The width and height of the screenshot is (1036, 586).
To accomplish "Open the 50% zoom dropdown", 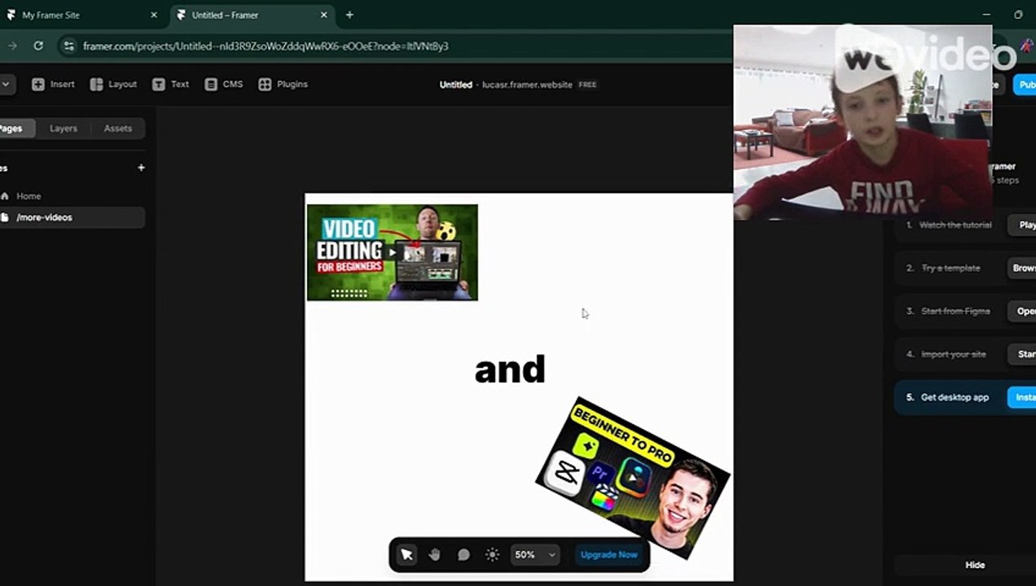I will 534,554.
